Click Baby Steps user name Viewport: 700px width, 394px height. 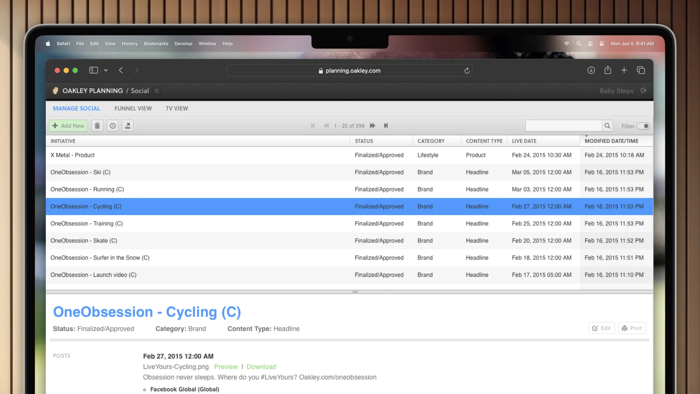(x=617, y=91)
